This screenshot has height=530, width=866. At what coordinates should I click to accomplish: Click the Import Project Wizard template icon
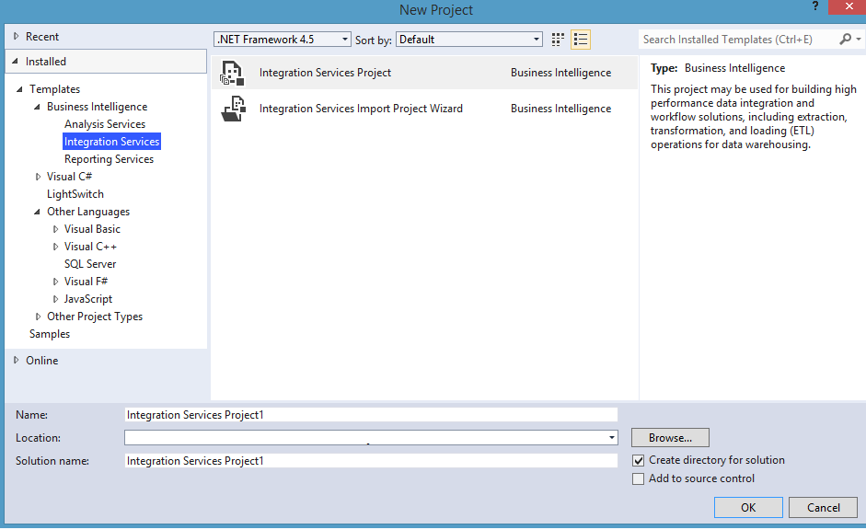[232, 109]
